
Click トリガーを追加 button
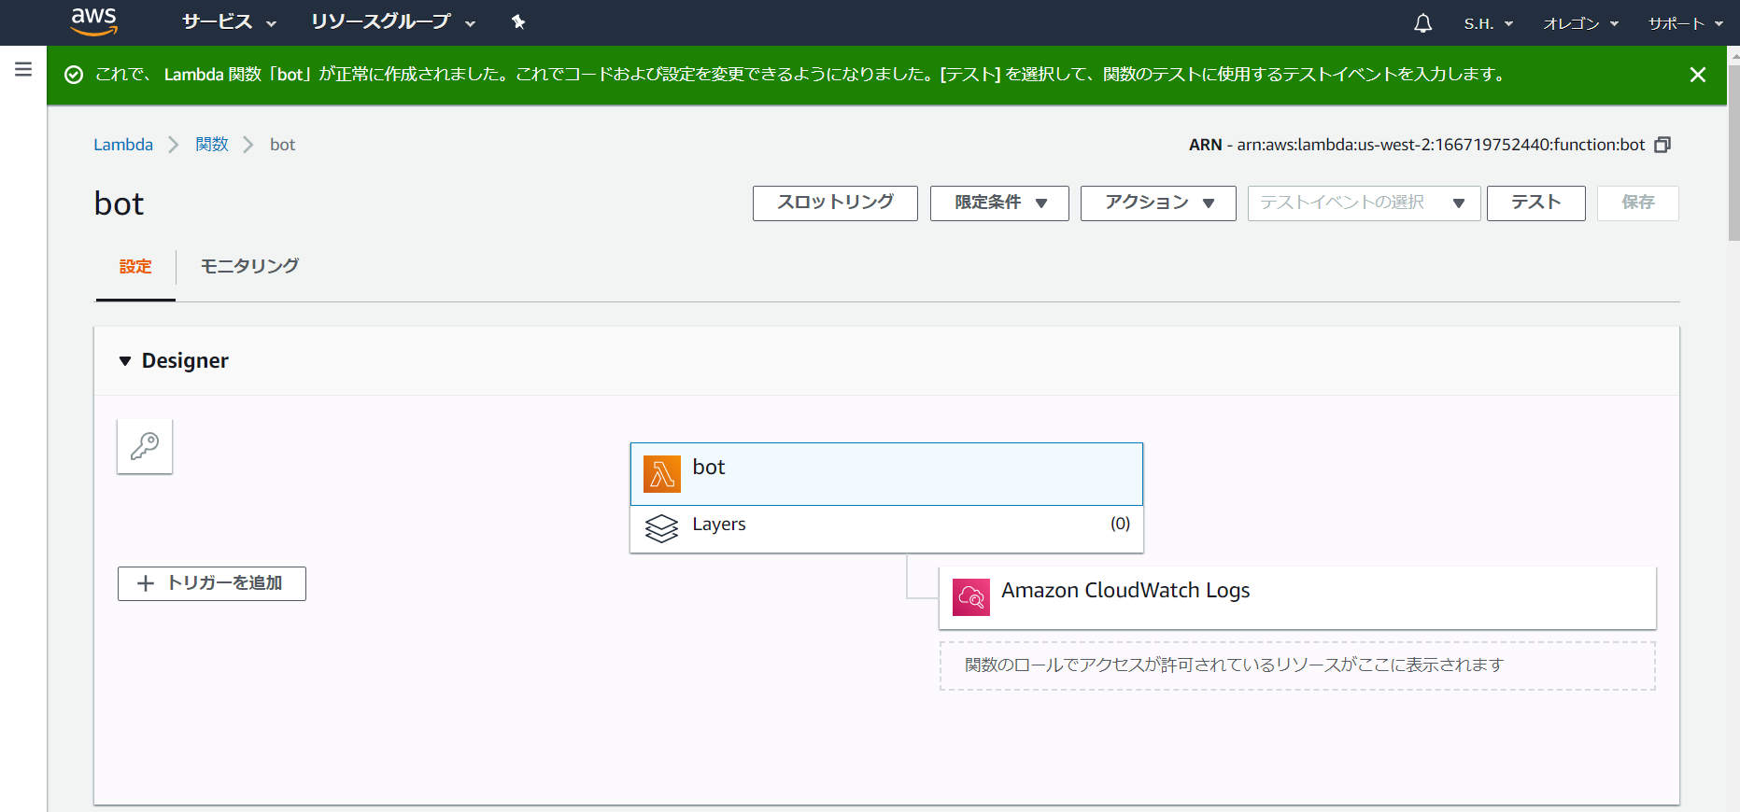click(212, 583)
